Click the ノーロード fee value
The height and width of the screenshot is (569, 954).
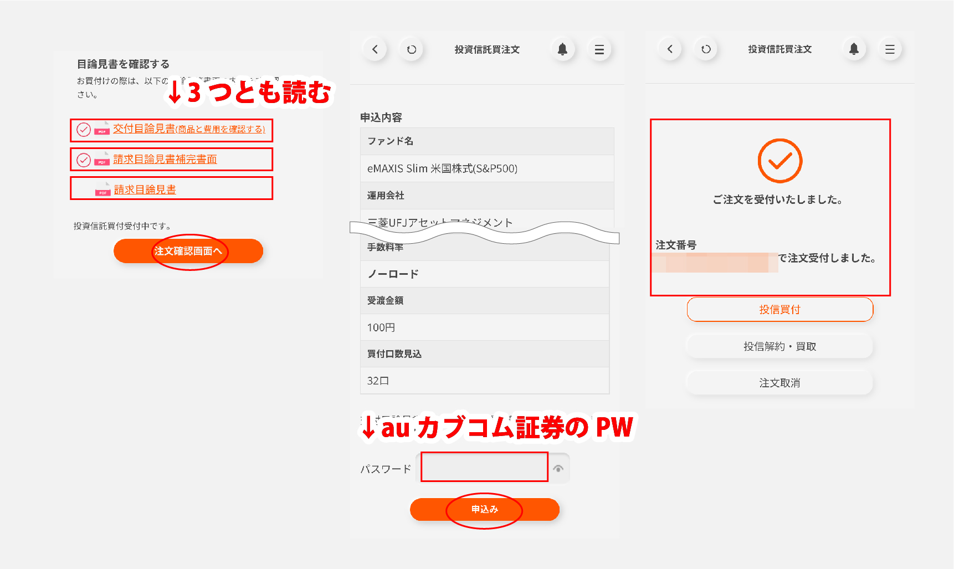393,274
